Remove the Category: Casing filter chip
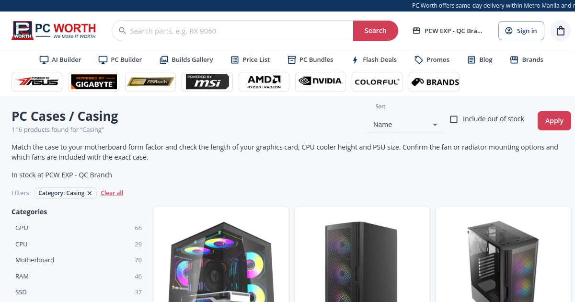575x302 pixels. pyautogui.click(x=90, y=193)
